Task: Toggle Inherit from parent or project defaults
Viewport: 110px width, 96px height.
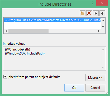Action: click(5, 77)
